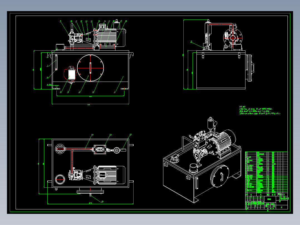Select the red-outlined filter in the front view
The image size is (300, 225).
coord(70,73)
